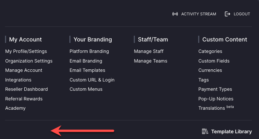Click Manage Staff
The width and height of the screenshot is (259, 139).
click(x=149, y=51)
